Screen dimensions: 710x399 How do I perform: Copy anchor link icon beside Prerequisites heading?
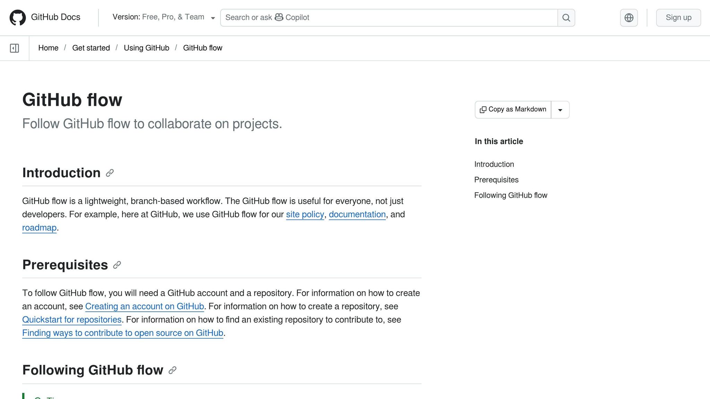click(117, 265)
